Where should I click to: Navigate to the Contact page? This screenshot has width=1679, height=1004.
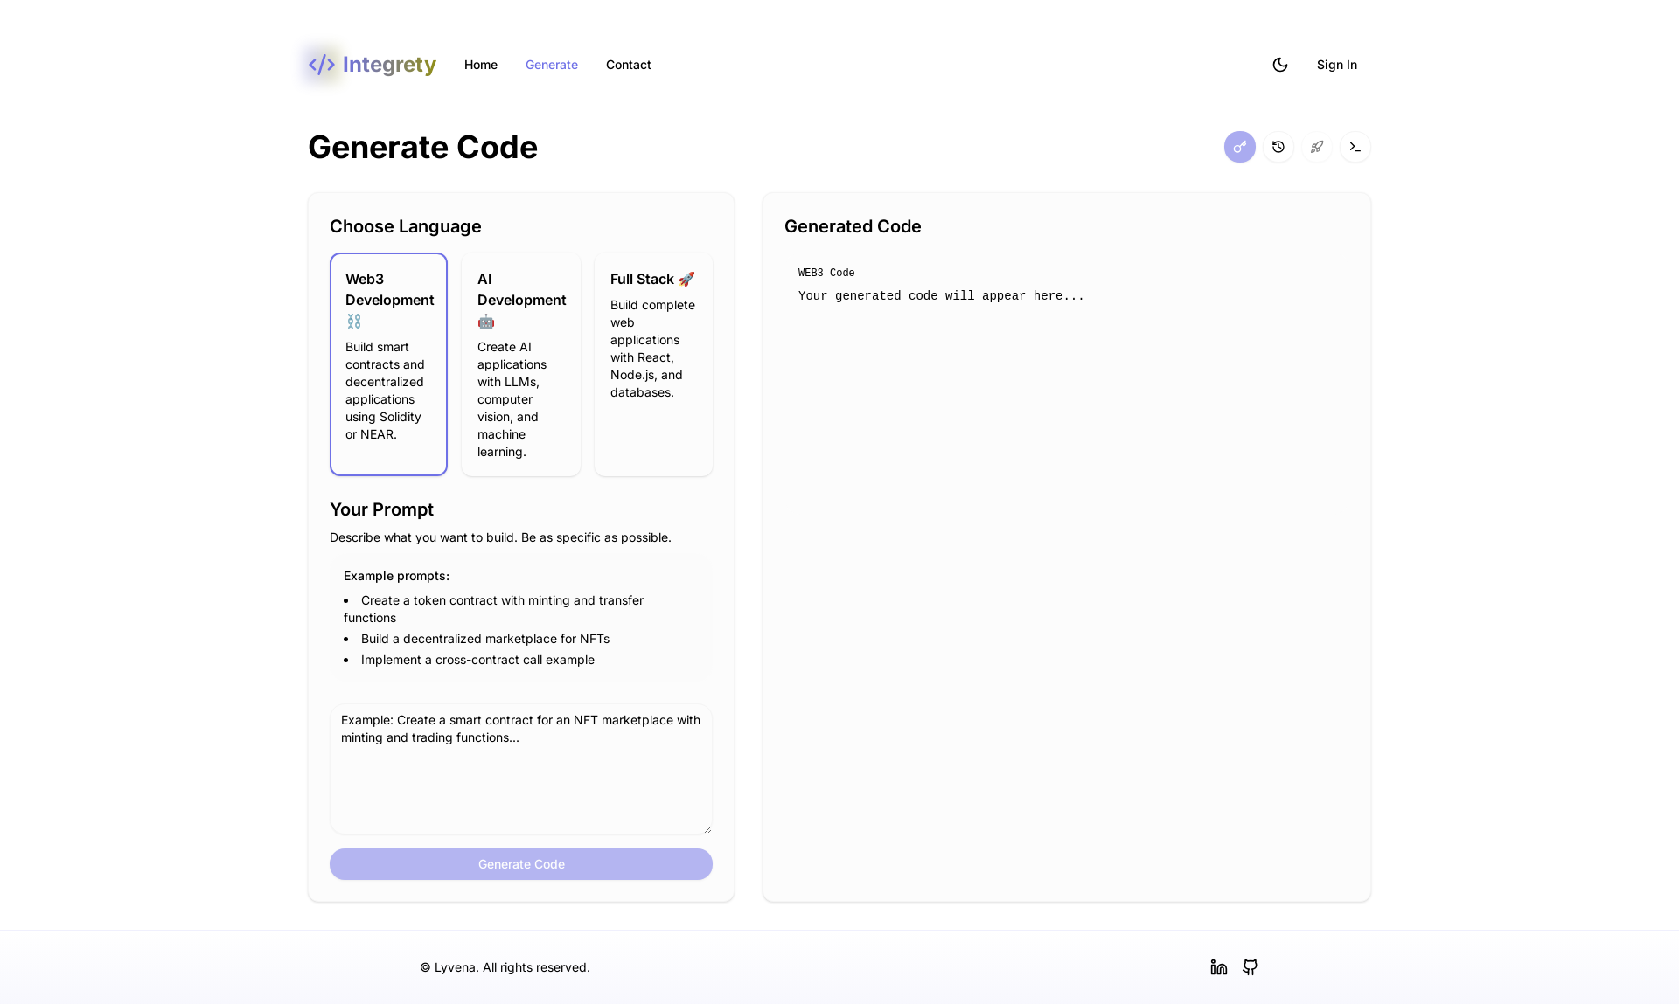click(x=628, y=65)
